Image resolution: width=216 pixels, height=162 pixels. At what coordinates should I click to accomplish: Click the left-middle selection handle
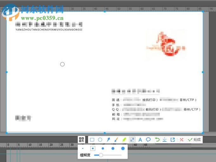(6, 72)
